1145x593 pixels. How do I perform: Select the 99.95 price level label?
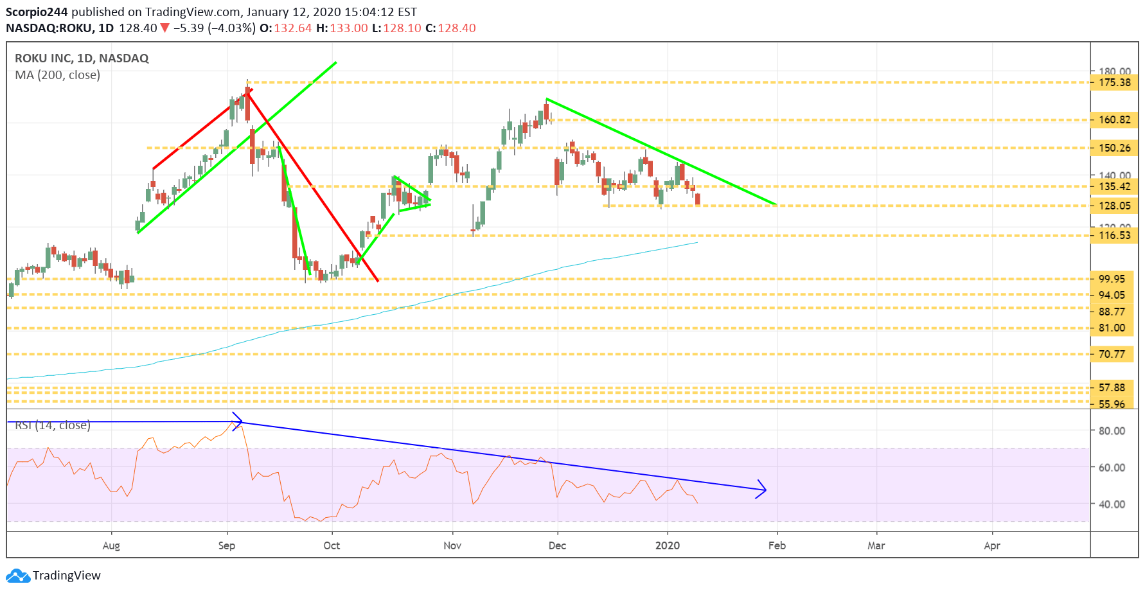[x=1112, y=279]
